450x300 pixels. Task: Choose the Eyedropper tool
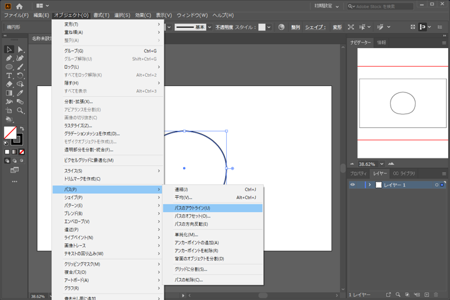[20, 93]
